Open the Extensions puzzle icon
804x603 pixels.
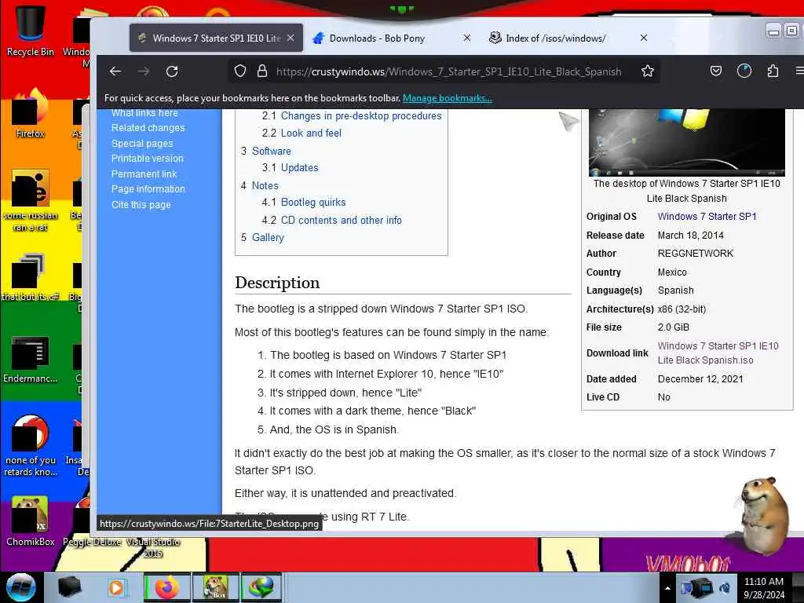coord(773,71)
